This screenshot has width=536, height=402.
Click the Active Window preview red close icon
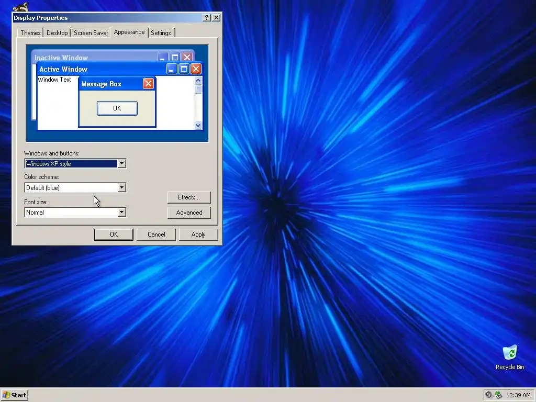coord(196,69)
